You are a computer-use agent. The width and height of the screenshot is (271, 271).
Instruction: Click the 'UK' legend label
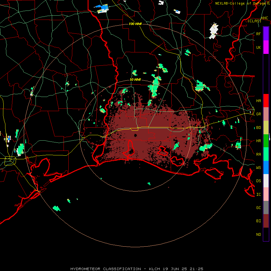tap(258, 47)
